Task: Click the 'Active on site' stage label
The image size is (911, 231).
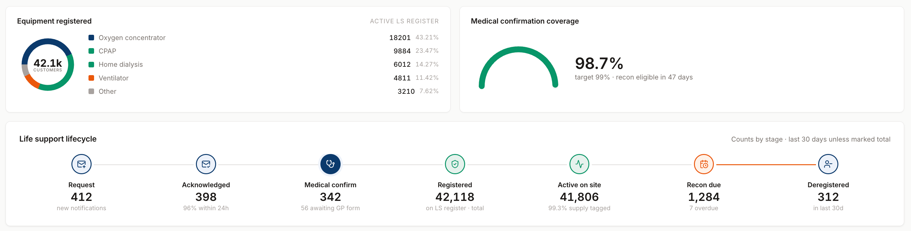Action: [x=579, y=185]
